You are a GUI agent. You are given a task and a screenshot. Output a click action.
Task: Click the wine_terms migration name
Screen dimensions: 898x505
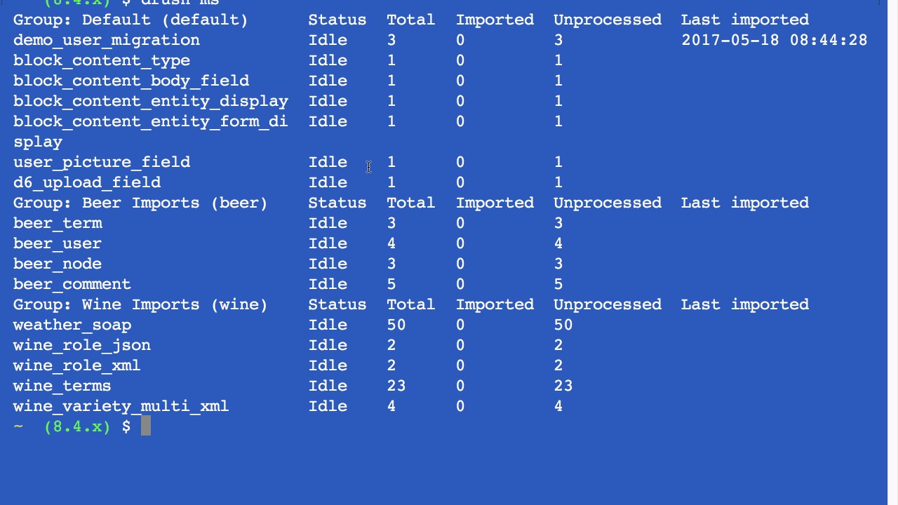point(62,386)
